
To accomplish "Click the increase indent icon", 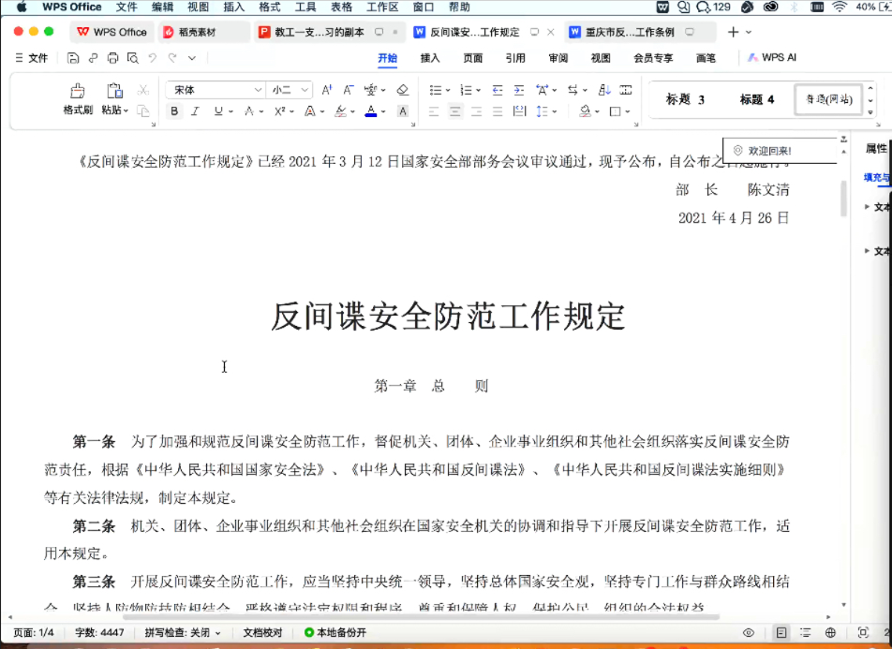I will tap(520, 90).
